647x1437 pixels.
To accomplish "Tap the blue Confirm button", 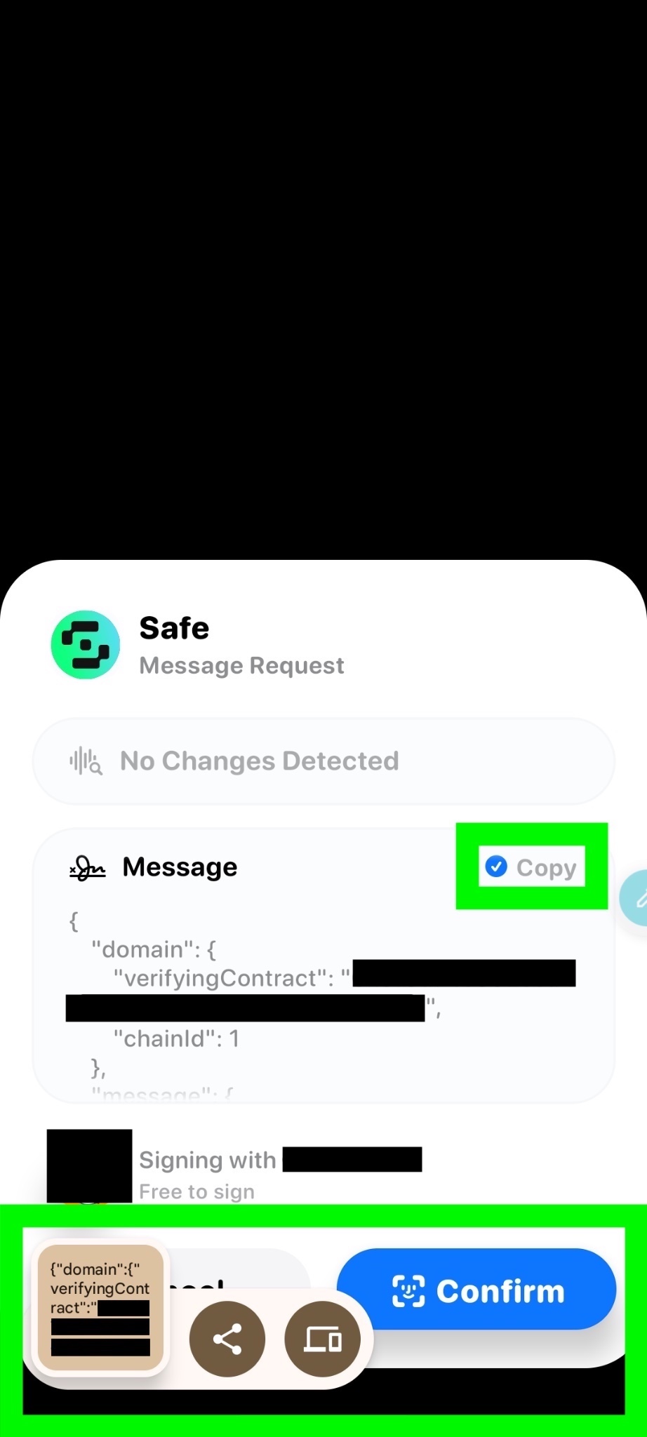I will (x=476, y=1288).
